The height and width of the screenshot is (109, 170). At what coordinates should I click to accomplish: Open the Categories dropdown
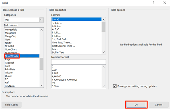[41, 20]
